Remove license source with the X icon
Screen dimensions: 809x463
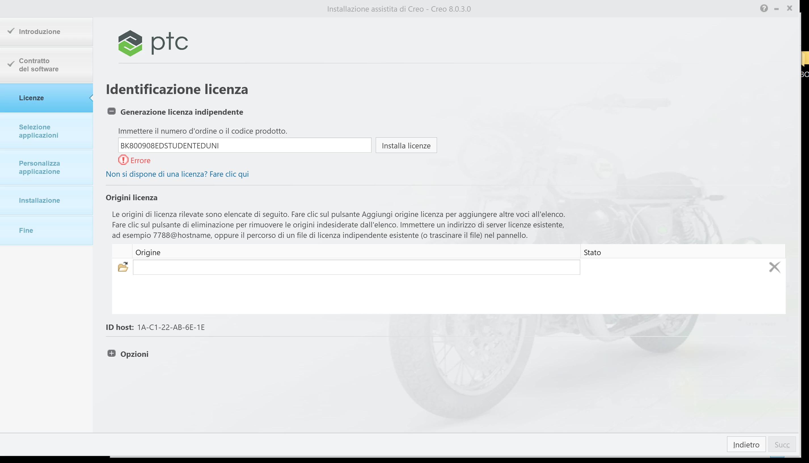(x=774, y=267)
